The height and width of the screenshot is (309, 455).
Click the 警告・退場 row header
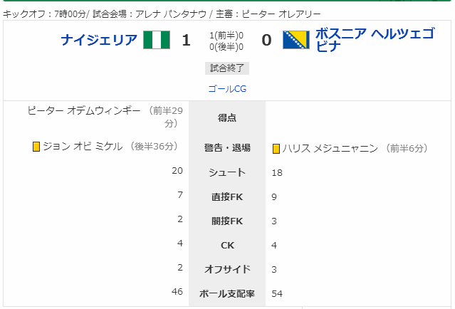click(227, 148)
